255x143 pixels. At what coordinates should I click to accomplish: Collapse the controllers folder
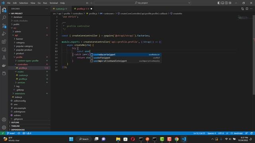tap(29, 64)
